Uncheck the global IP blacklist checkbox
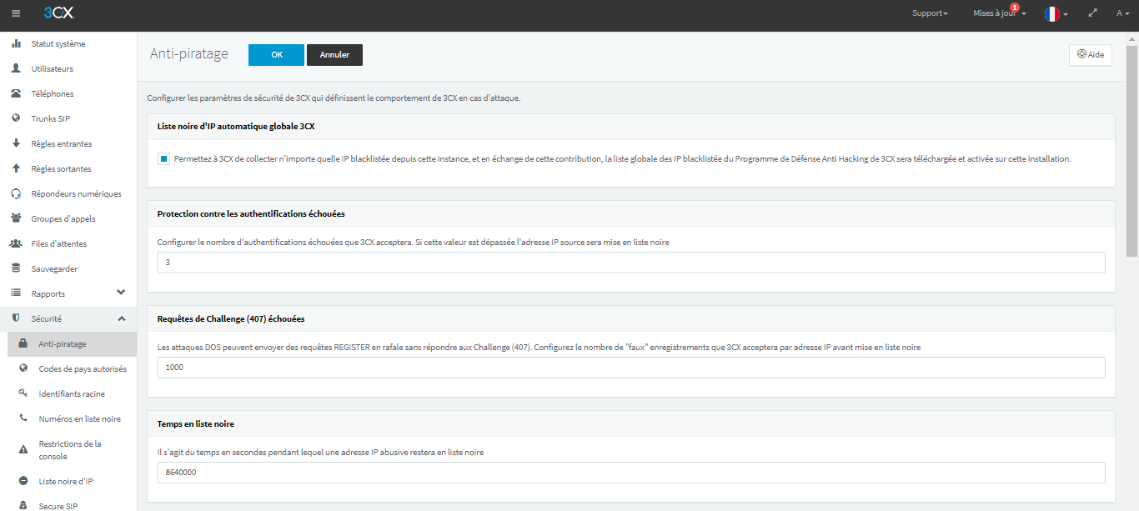Viewport: 1139px width, 511px height. pos(163,158)
